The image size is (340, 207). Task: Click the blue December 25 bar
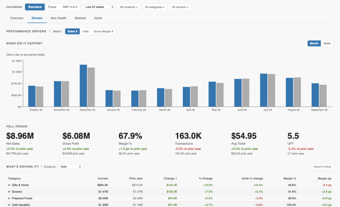(x=83, y=86)
